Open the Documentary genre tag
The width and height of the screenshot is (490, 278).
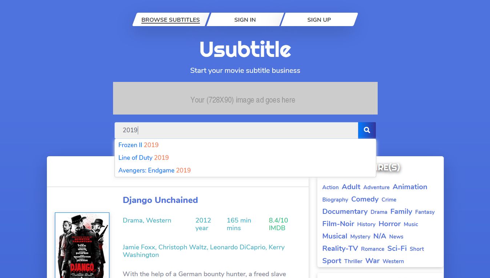click(x=345, y=212)
